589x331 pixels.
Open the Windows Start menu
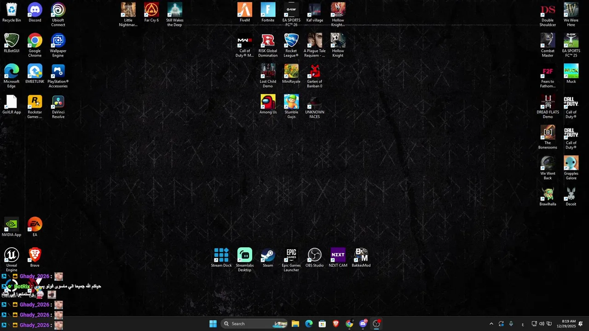213,324
